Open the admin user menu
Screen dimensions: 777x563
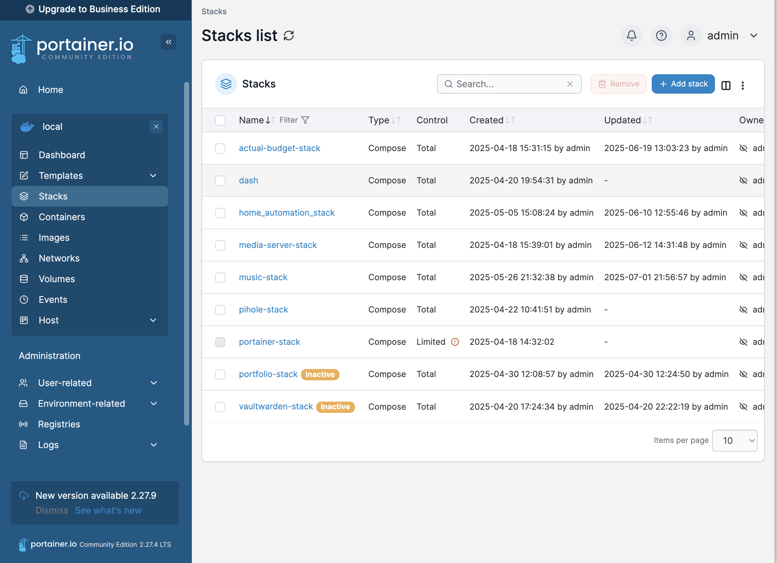[731, 36]
